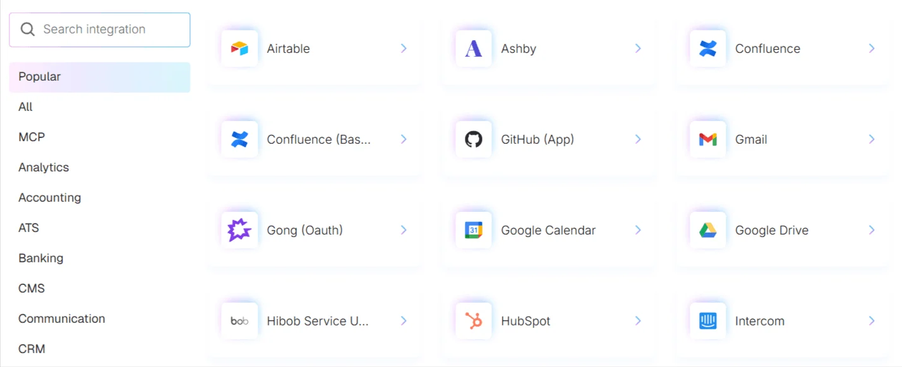This screenshot has width=902, height=367.
Task: Select the Popular category
Action: pos(100,77)
